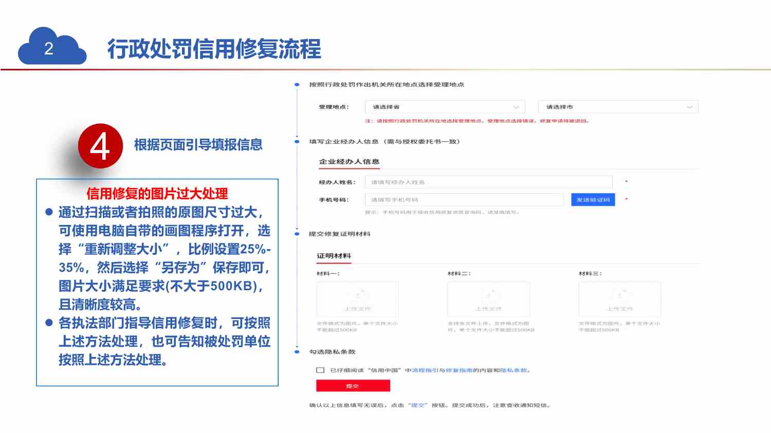Click the step text 按照行政处罚作出机关所在地点选择受理地点
The height and width of the screenshot is (433, 771).
(x=387, y=84)
